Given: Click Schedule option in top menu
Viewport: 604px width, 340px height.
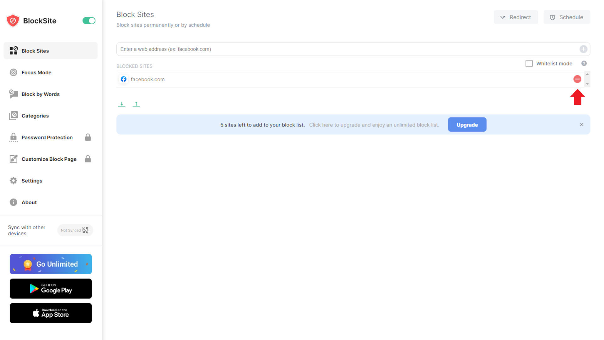Looking at the screenshot, I should click(x=567, y=17).
